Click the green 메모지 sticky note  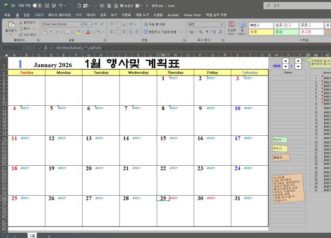280,140
